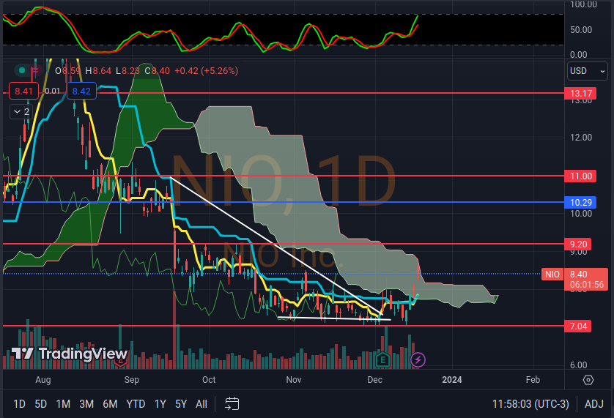Viewport: 614px width, 418px height.
Task: Click the 8.40 current price with countdown
Action: pyautogui.click(x=586, y=279)
